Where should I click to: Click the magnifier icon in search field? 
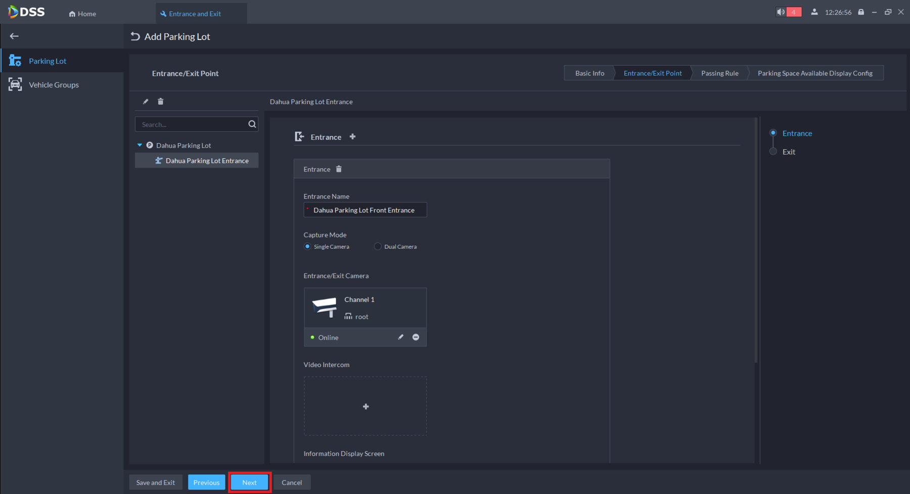point(252,124)
